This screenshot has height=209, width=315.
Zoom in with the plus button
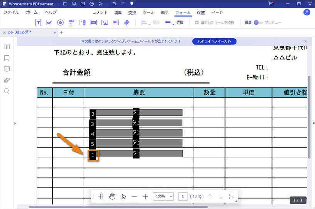(145, 197)
